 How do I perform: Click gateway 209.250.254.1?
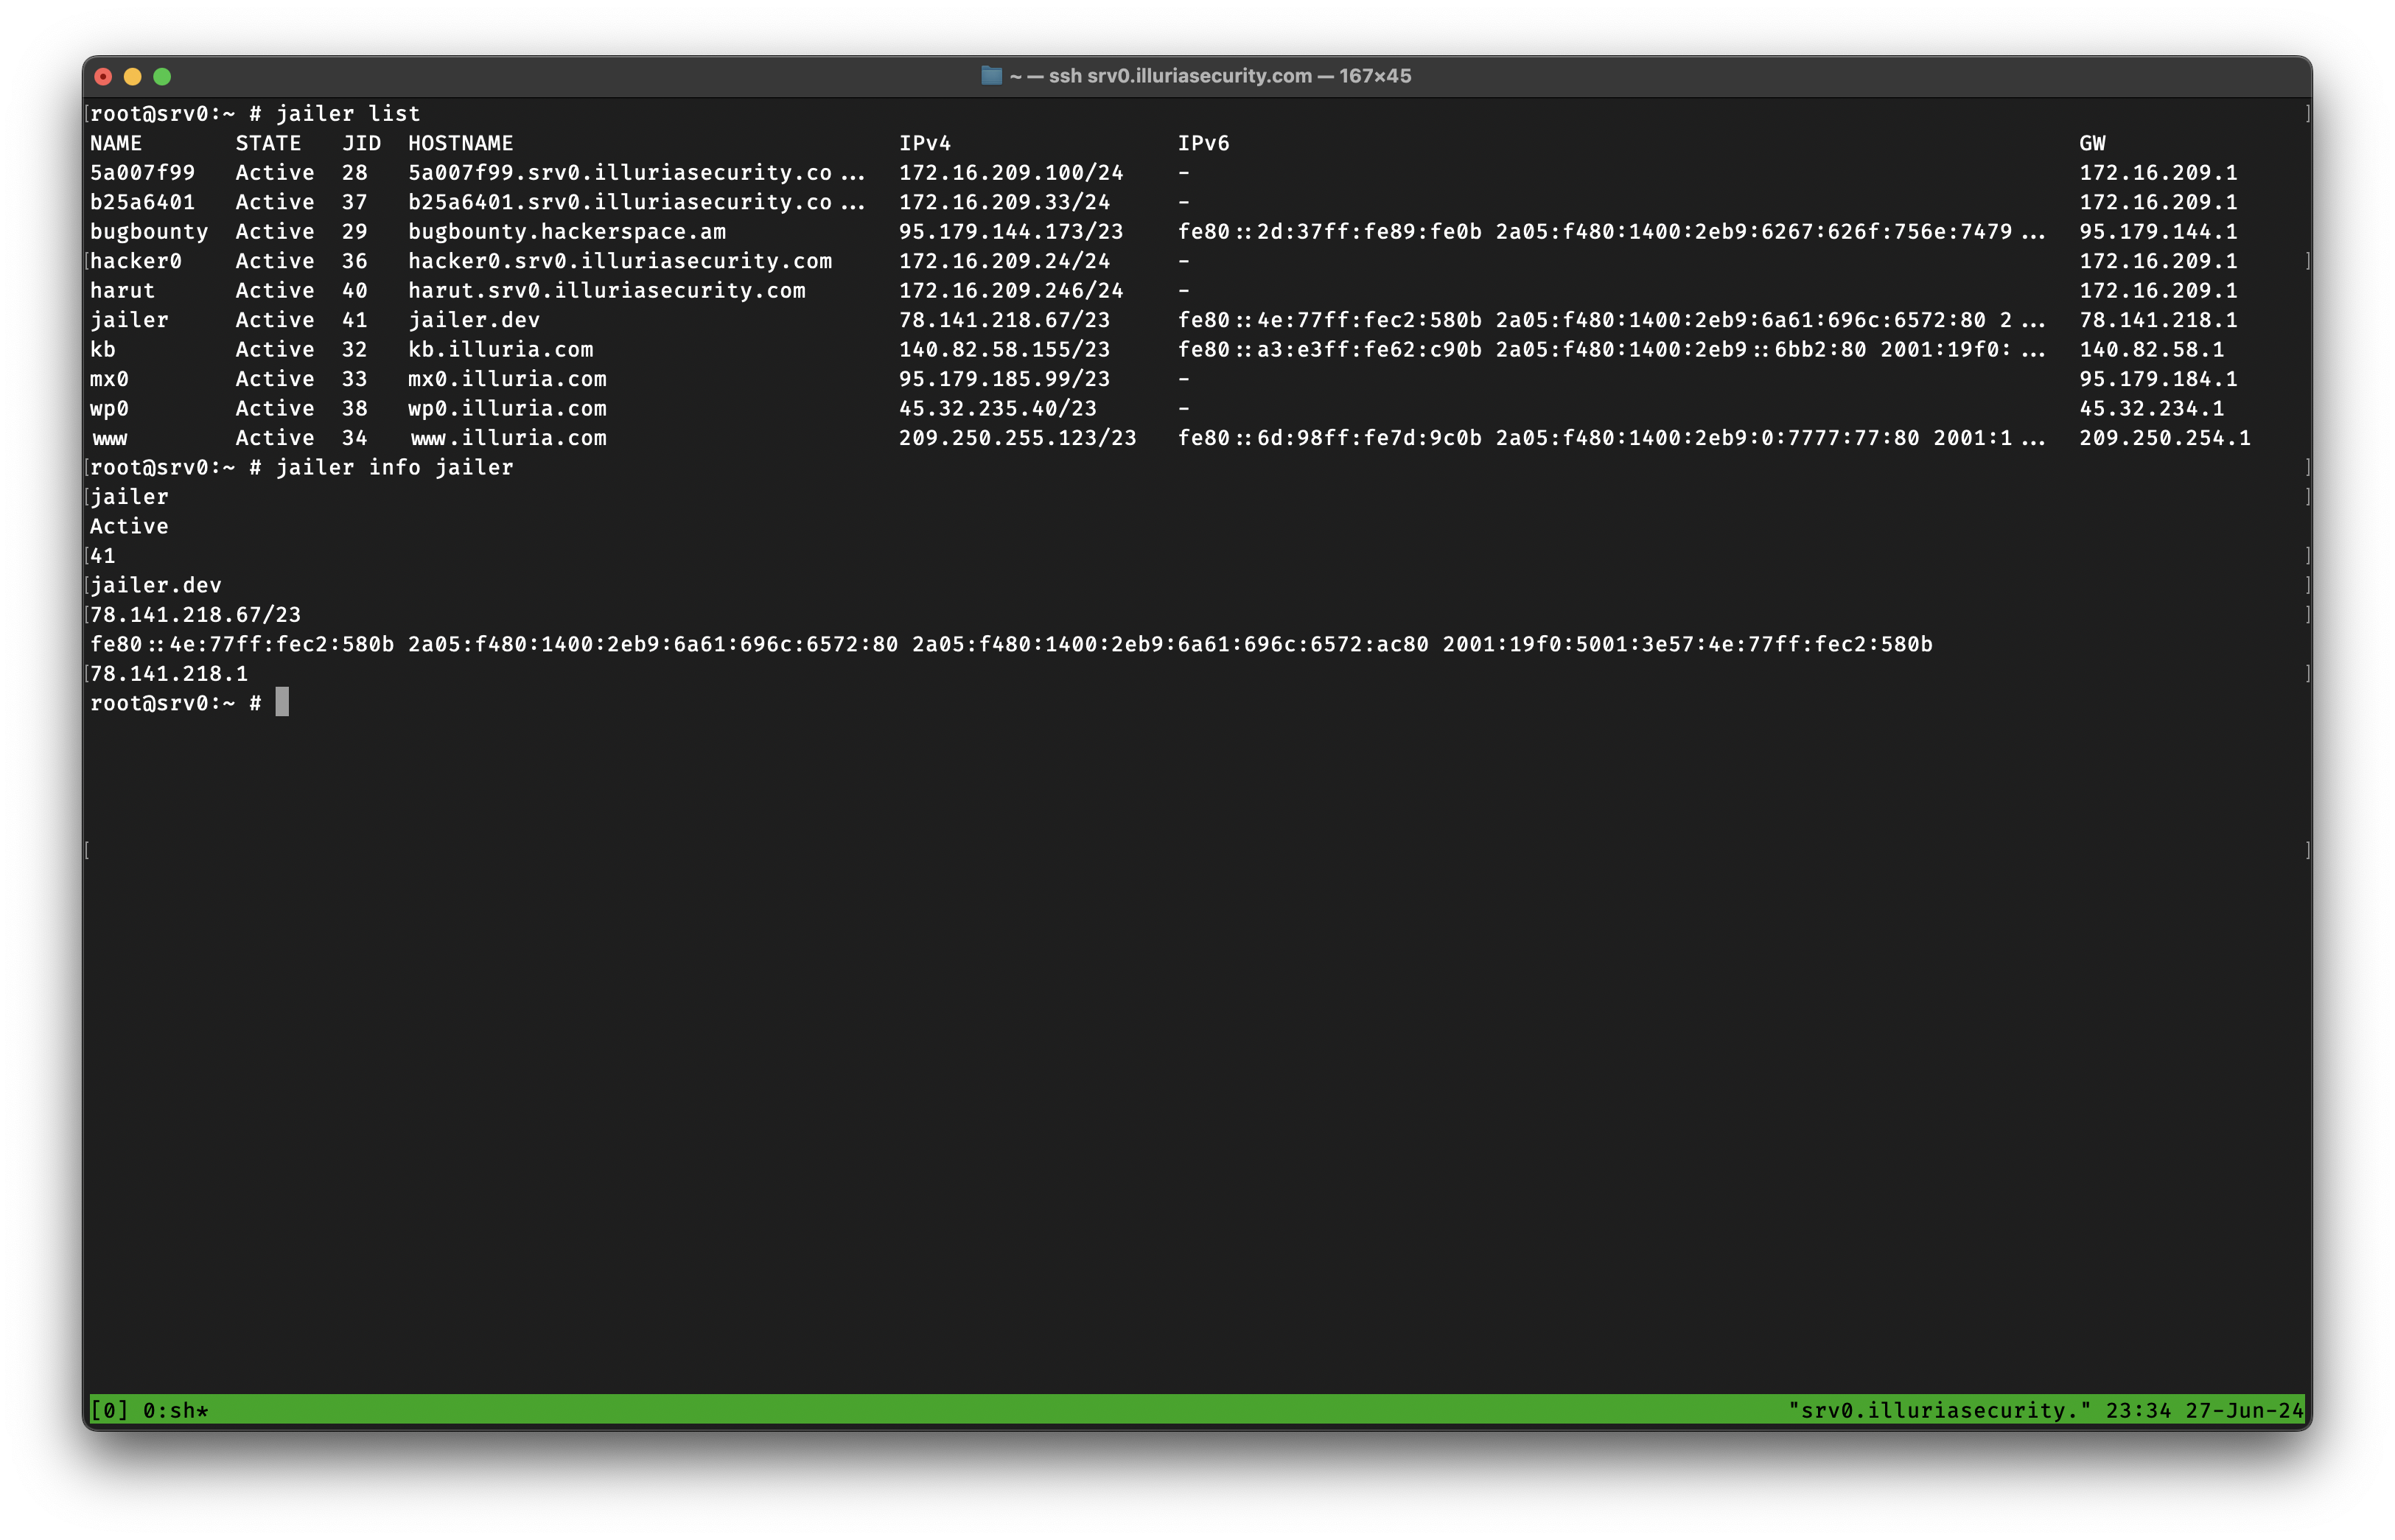(x=2164, y=438)
